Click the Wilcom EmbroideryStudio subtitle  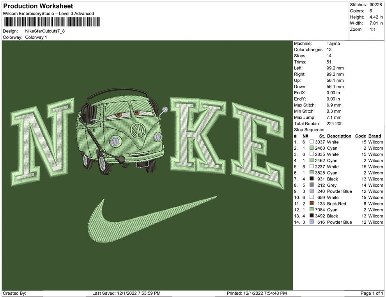(x=48, y=14)
